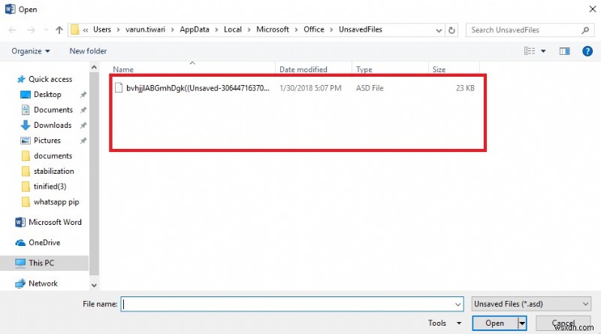Click UnsavedFiles in the breadcrumb

click(361, 29)
